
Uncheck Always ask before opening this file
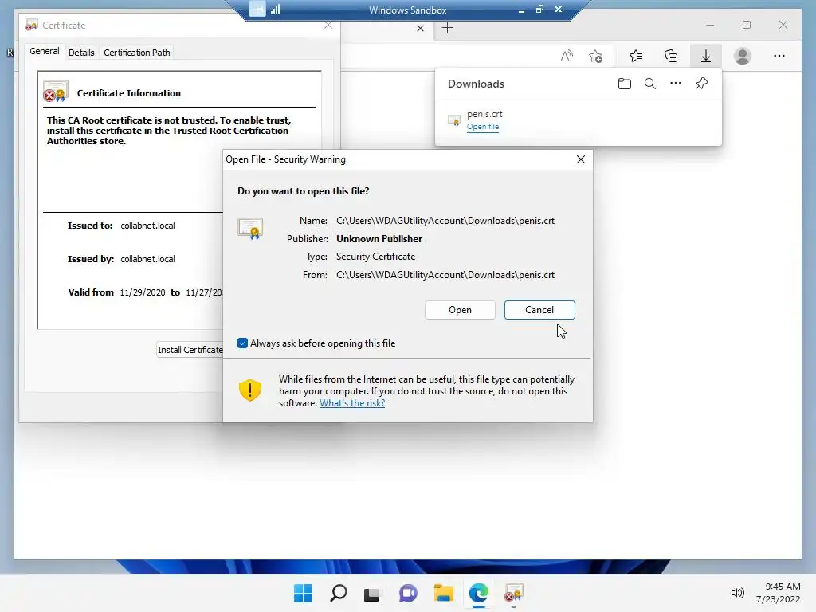tap(242, 343)
